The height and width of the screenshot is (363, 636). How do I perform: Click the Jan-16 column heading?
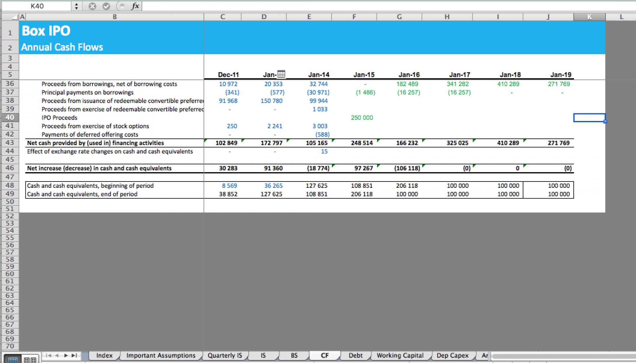coord(409,75)
